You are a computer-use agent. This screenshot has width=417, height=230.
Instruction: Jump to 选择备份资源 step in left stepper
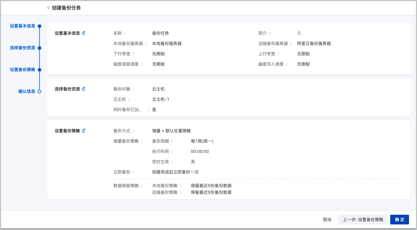point(22,48)
